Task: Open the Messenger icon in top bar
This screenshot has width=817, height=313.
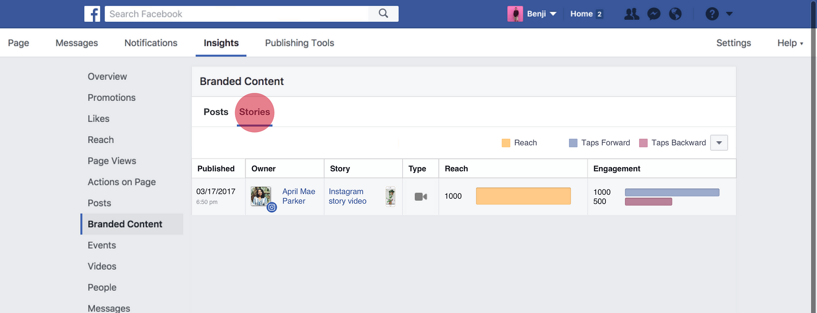Action: coord(653,14)
